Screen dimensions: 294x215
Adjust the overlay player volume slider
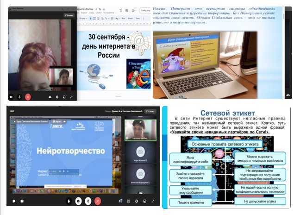pyautogui.click(x=53, y=171)
